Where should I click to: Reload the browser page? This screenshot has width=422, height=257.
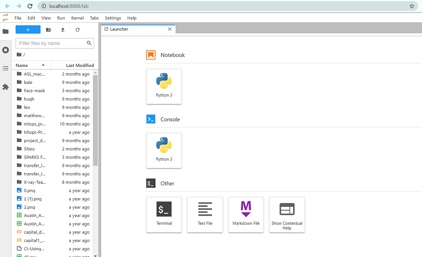pos(30,6)
